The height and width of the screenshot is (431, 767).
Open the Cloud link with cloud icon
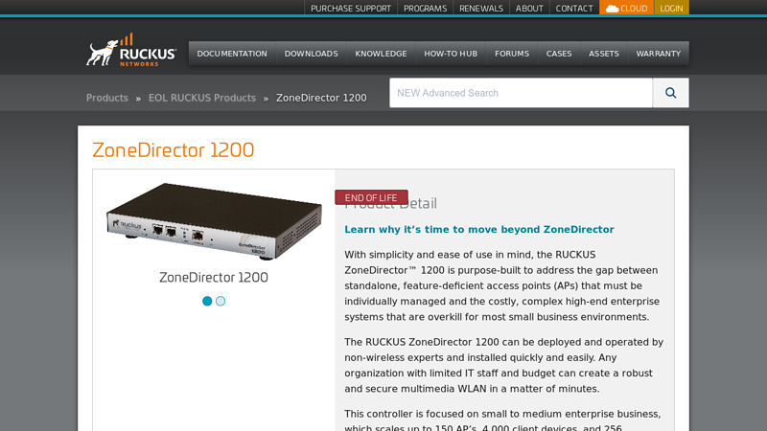[x=627, y=8]
